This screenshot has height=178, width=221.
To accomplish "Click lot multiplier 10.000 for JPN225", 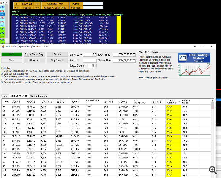I will coord(142,149).
